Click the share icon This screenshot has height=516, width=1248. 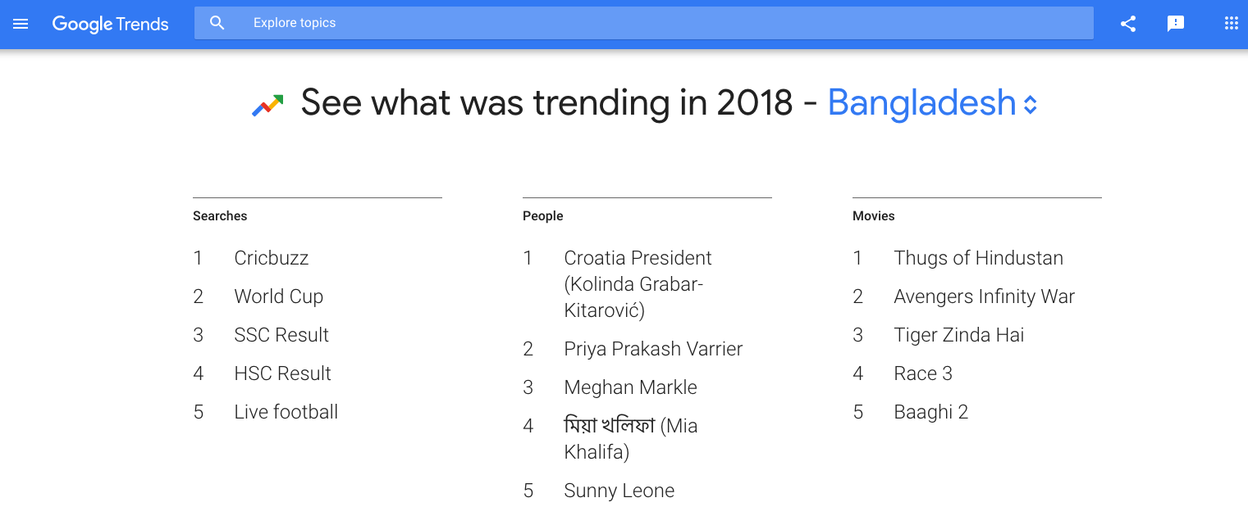coord(1128,24)
